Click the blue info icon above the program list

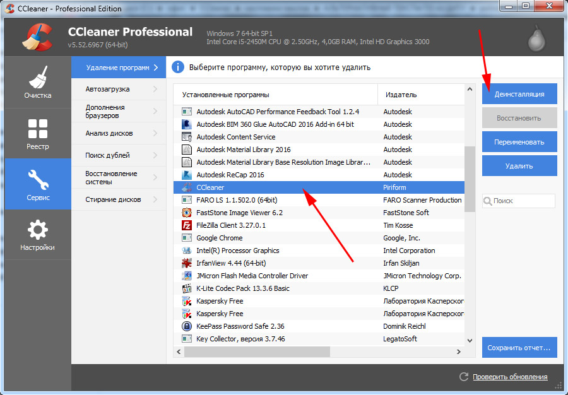click(178, 67)
